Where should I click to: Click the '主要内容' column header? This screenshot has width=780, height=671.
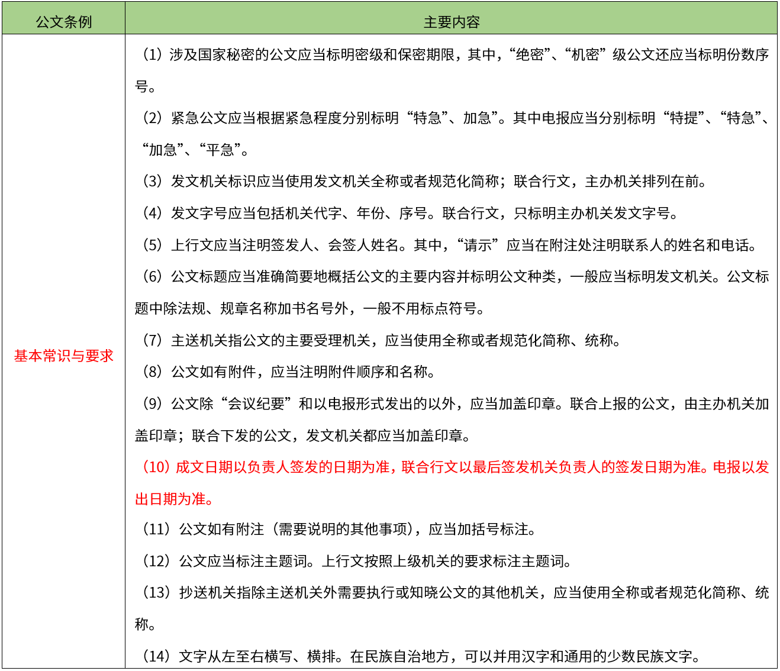(451, 22)
